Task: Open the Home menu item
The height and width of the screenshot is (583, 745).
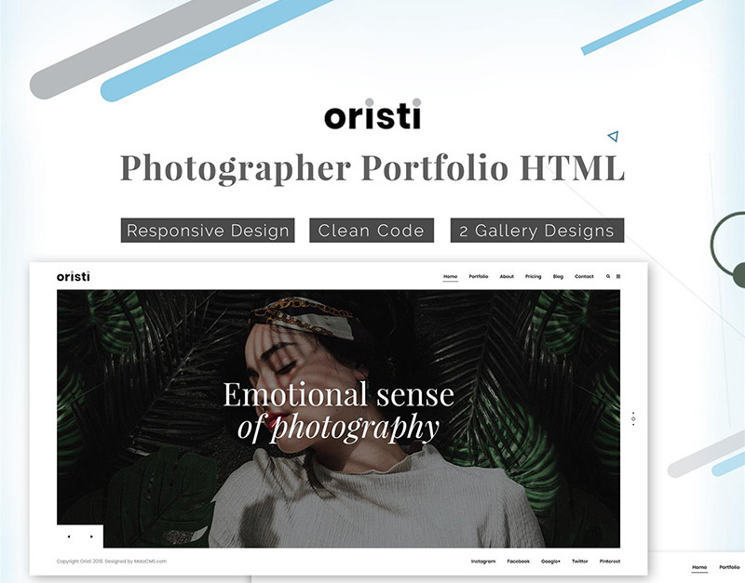Action: (x=451, y=276)
